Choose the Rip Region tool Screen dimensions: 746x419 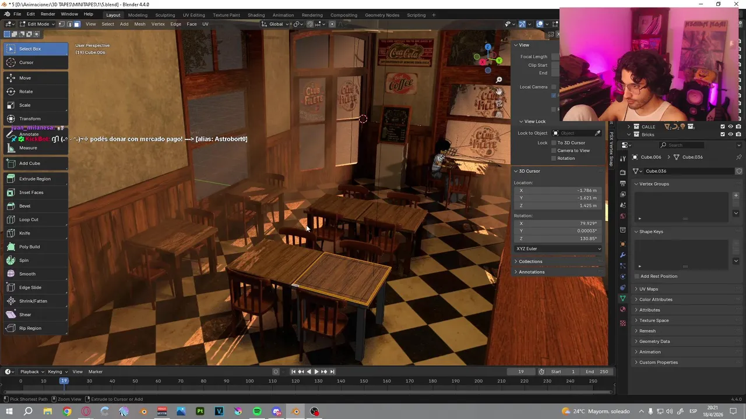pyautogui.click(x=35, y=328)
